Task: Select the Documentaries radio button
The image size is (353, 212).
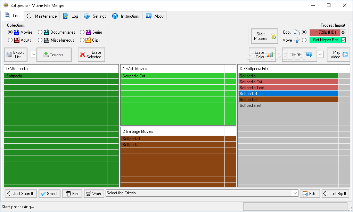Action: 40,32
